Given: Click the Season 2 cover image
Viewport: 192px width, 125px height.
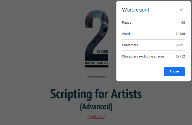Looking at the screenshot, I should pyautogui.click(x=97, y=39).
